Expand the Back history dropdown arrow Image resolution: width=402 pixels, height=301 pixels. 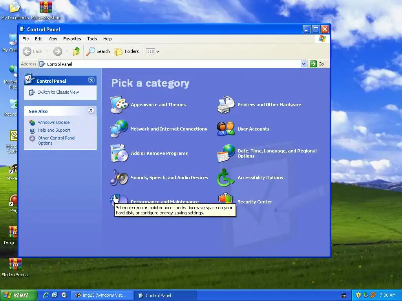47,51
